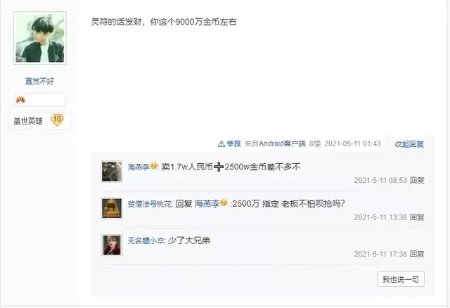Click the 盖世英雄 level title badge
The height and width of the screenshot is (308, 450).
(28, 121)
